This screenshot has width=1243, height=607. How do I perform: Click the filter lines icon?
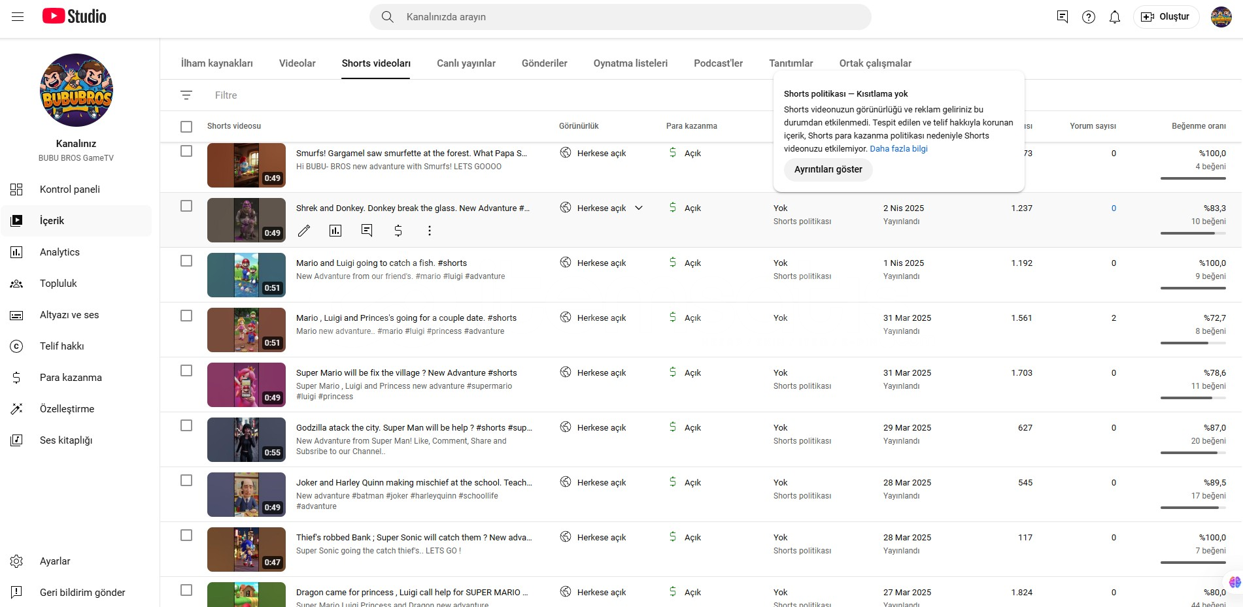click(186, 95)
